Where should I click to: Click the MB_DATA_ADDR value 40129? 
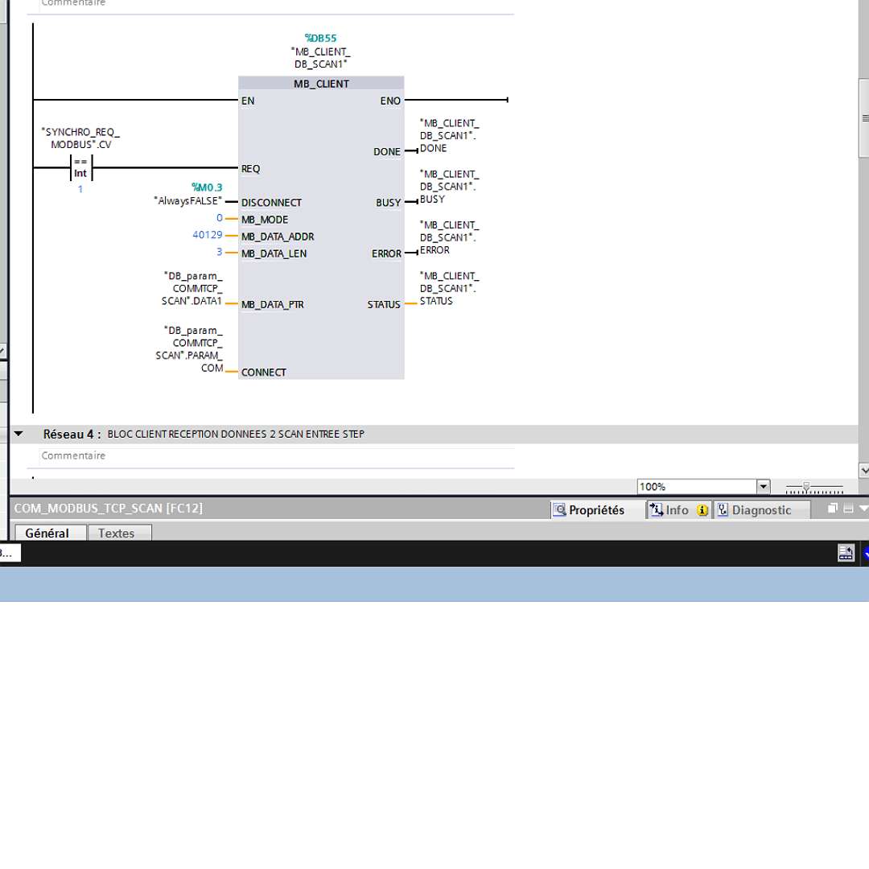coord(207,235)
